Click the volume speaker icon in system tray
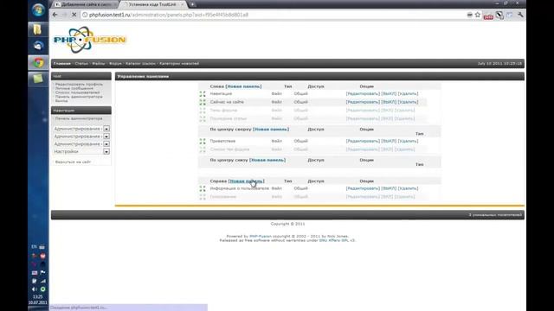The height and width of the screenshot is (311, 554). point(35,289)
